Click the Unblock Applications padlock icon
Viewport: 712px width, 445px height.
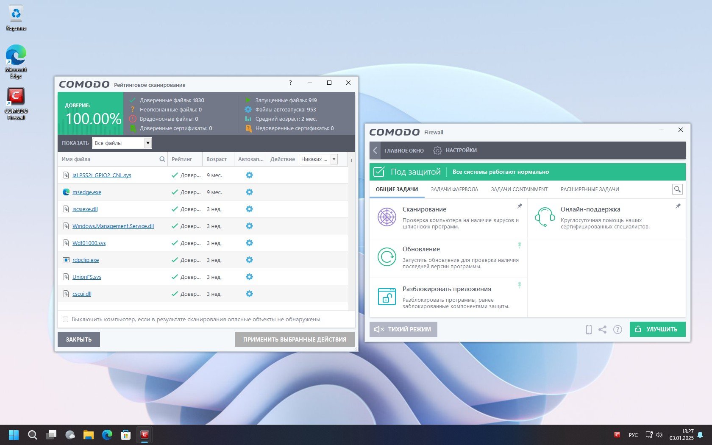coord(387,296)
